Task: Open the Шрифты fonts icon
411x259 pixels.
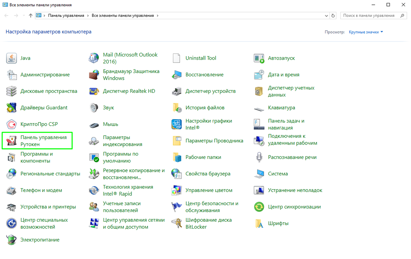Action: tap(259, 223)
